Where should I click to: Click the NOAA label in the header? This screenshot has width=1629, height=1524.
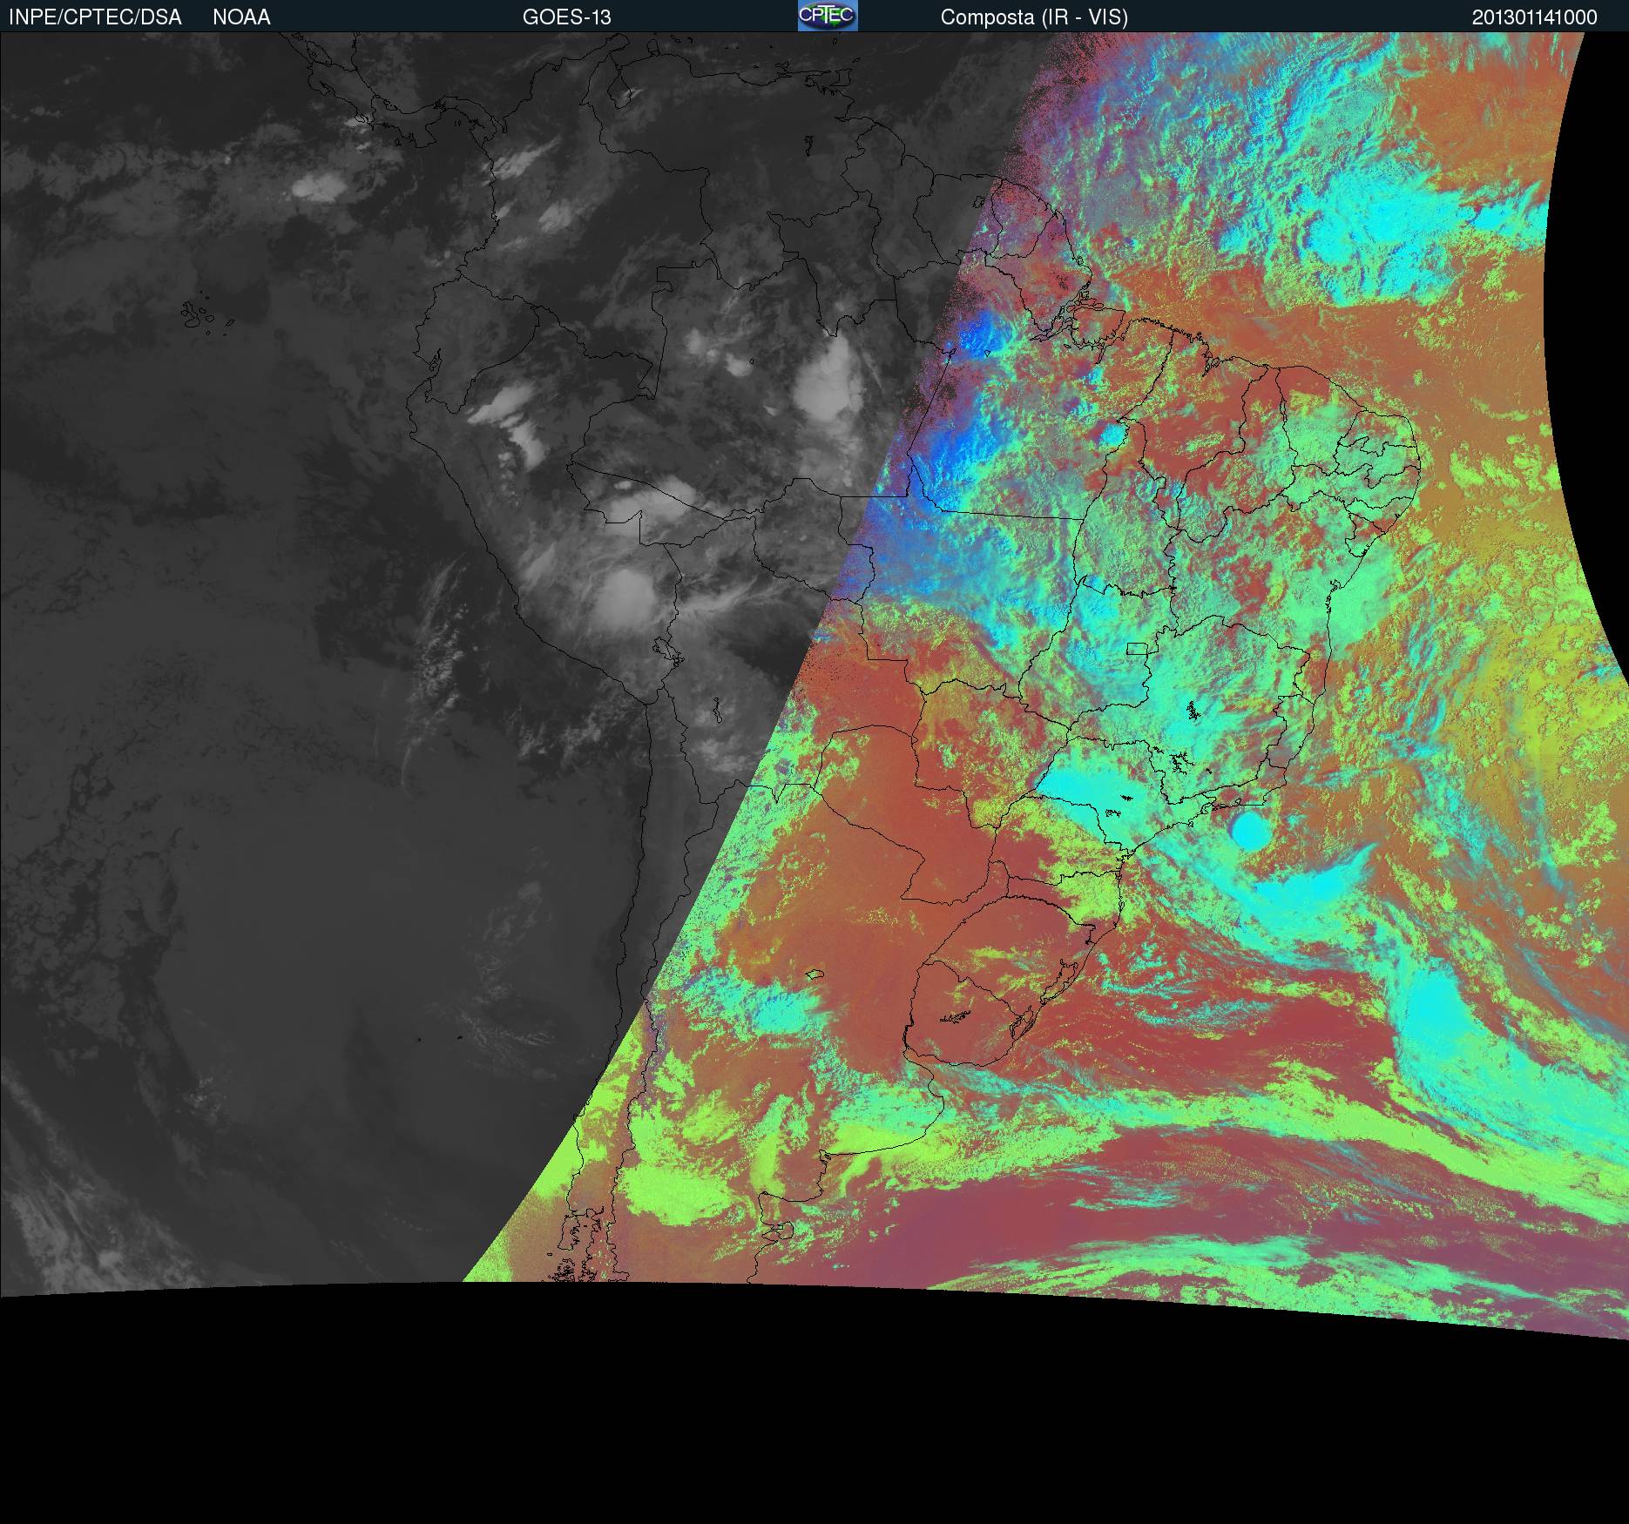pyautogui.click(x=241, y=17)
